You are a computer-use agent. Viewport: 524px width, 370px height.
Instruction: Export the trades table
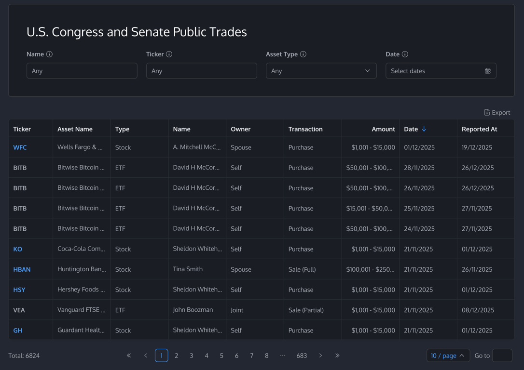(x=497, y=112)
